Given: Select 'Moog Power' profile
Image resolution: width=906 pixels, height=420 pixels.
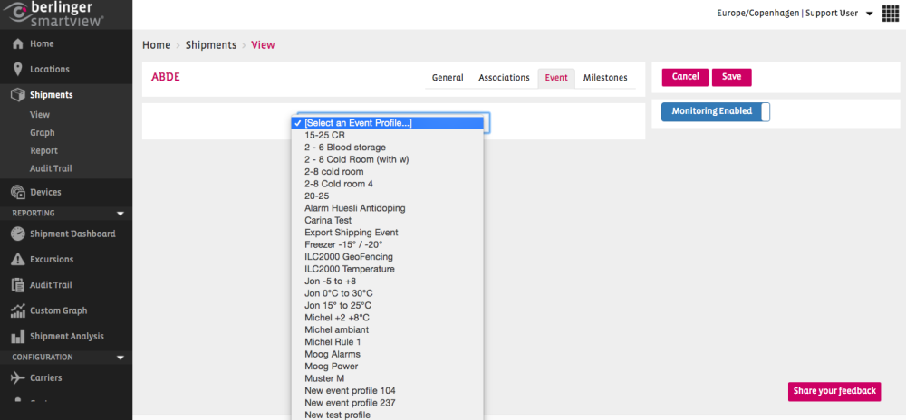Looking at the screenshot, I should click(x=387, y=367).
